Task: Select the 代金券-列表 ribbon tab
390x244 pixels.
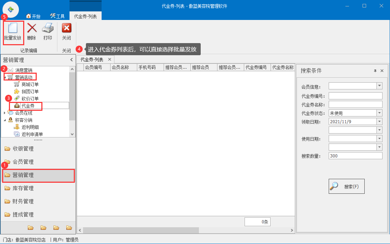Action: click(86, 16)
